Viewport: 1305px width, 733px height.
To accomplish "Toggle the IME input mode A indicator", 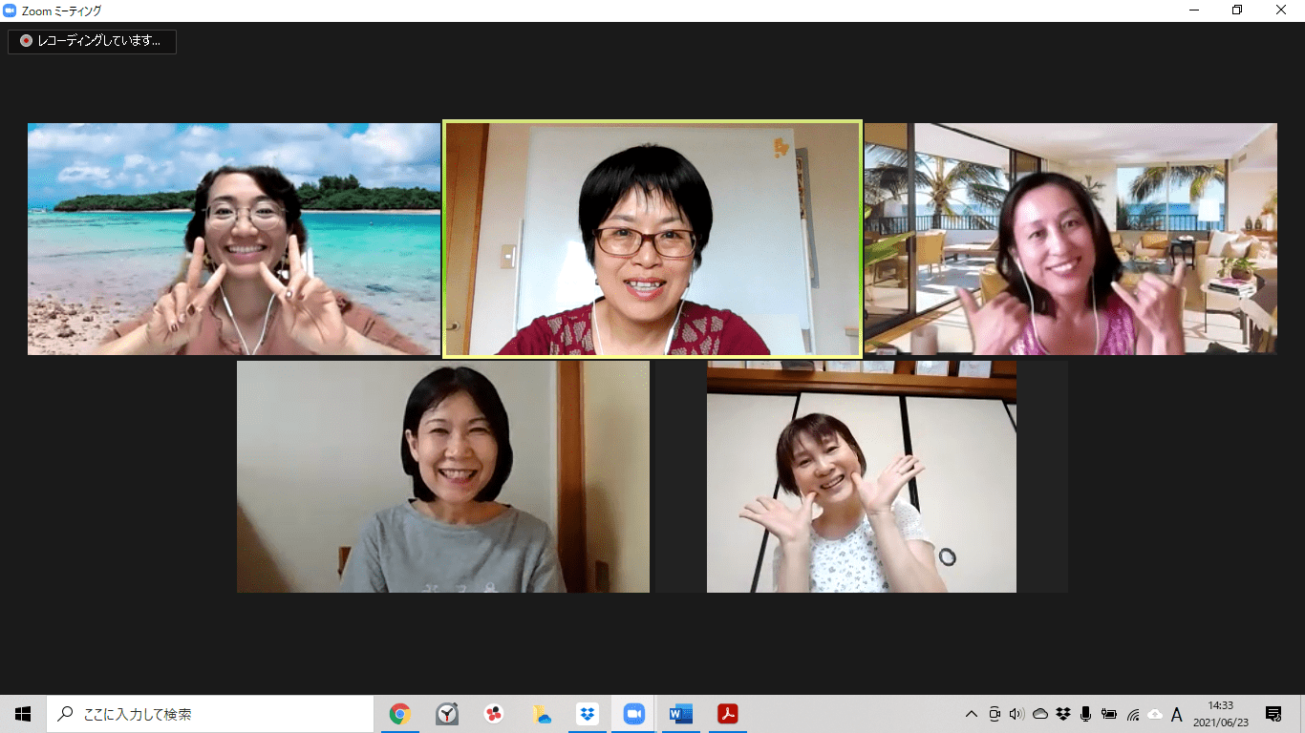I will [x=1177, y=714].
